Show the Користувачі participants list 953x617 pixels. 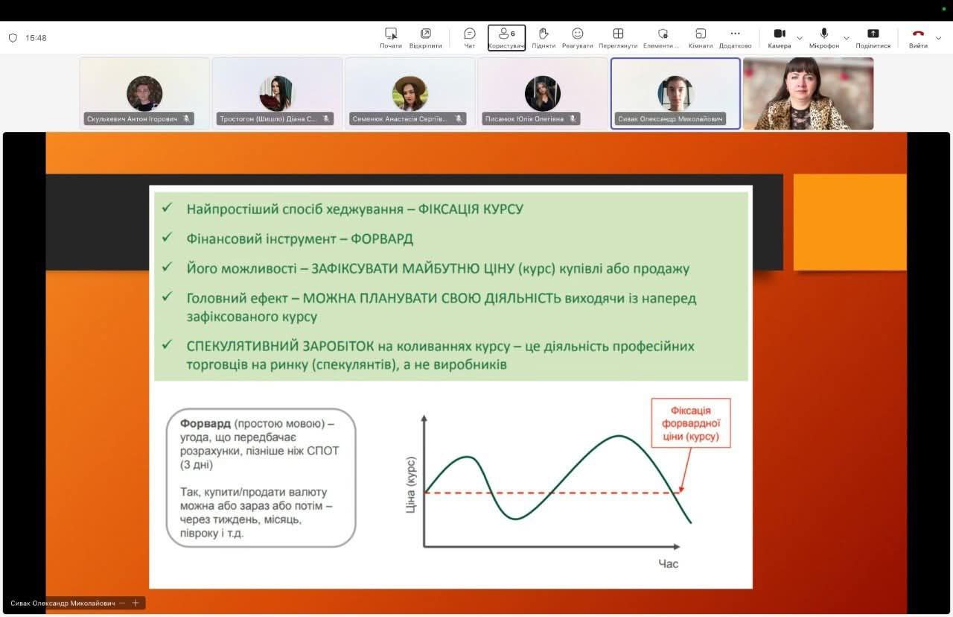point(506,37)
